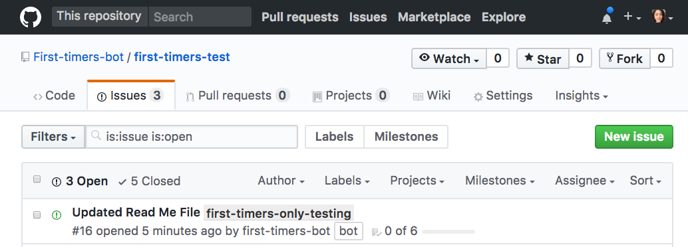
Task: Click the Milestones button beside Labels
Action: point(407,137)
